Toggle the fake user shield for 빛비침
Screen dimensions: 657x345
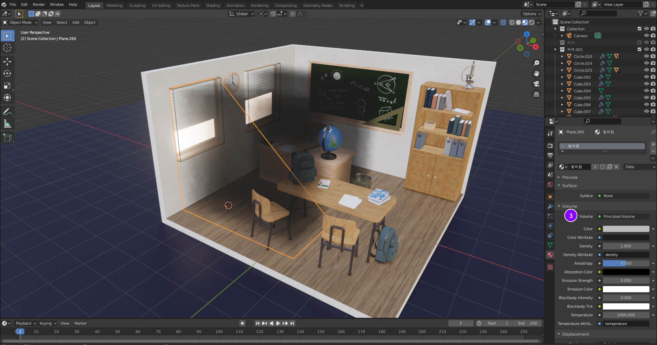602,167
